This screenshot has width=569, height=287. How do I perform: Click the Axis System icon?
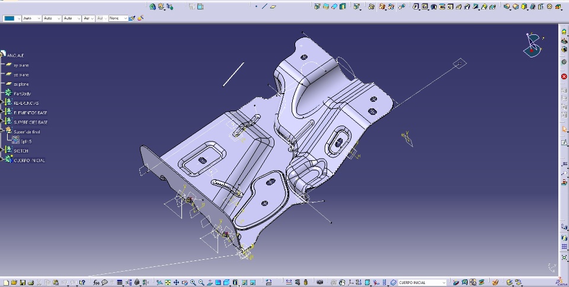(x=351, y=282)
